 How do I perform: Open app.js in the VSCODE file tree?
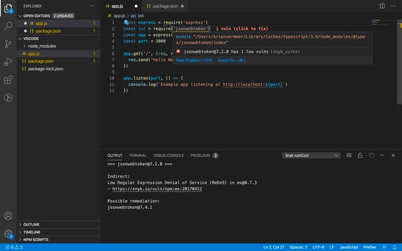click(x=59, y=54)
